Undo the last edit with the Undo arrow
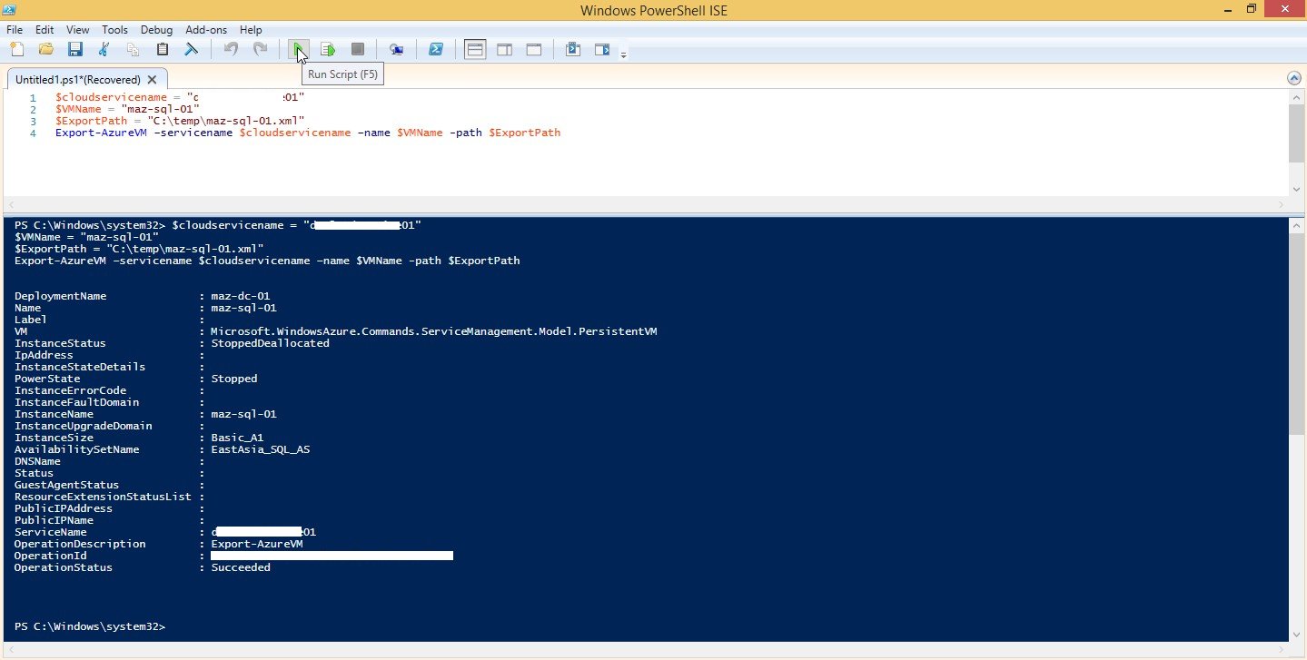1307x660 pixels. pyautogui.click(x=231, y=49)
